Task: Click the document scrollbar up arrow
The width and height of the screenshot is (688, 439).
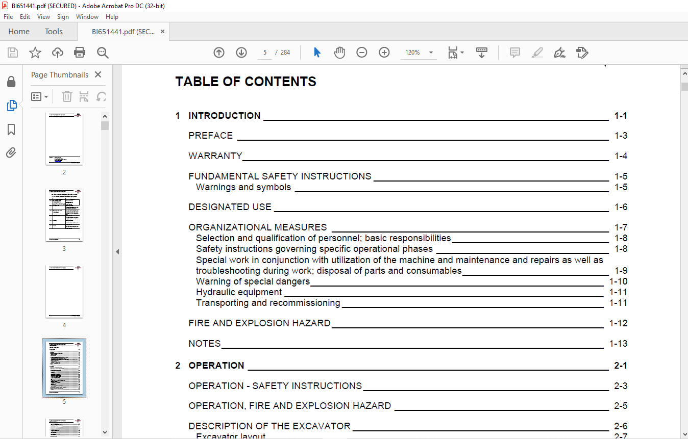Action: (684, 74)
